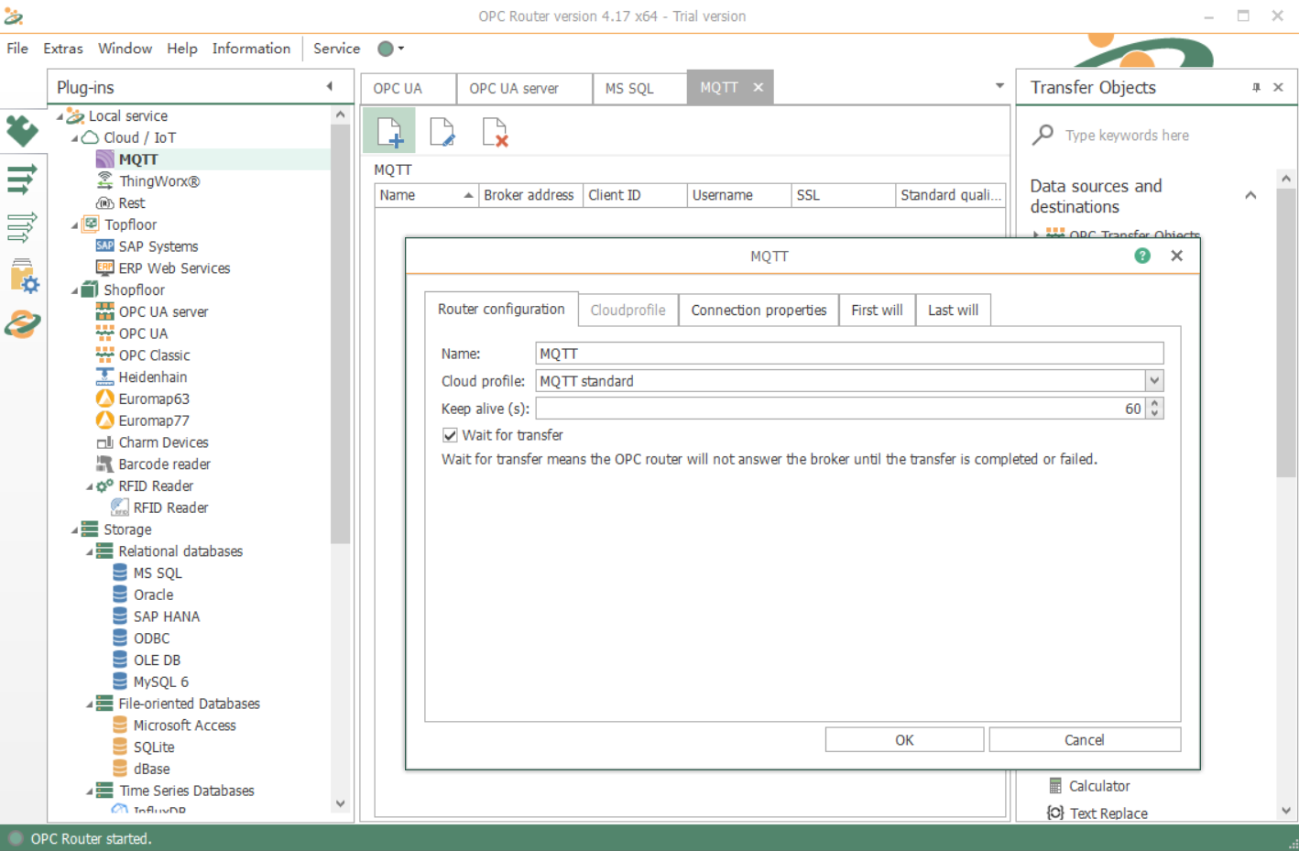
Task: Click the service status green circle icon
Action: point(386,49)
